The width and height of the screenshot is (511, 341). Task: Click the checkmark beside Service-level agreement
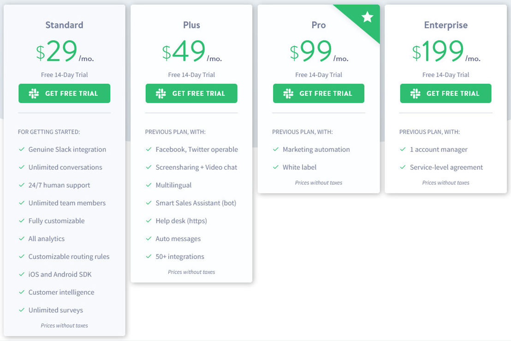click(403, 167)
